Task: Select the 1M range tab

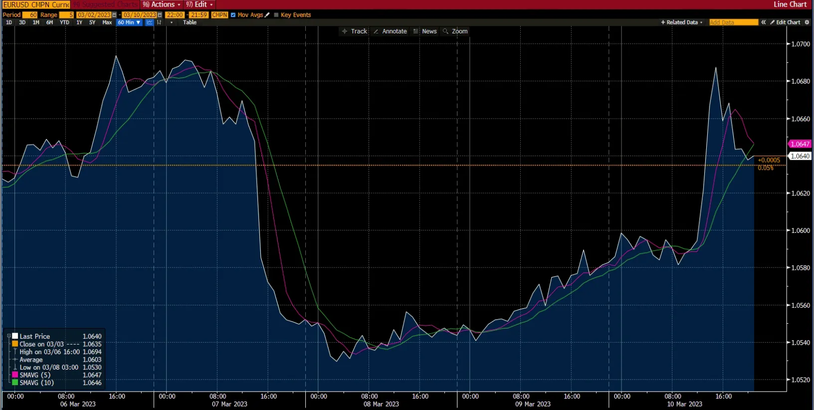Action: [x=36, y=22]
